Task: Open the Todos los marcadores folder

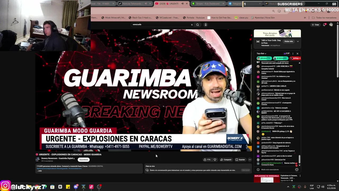Action: point(324,18)
